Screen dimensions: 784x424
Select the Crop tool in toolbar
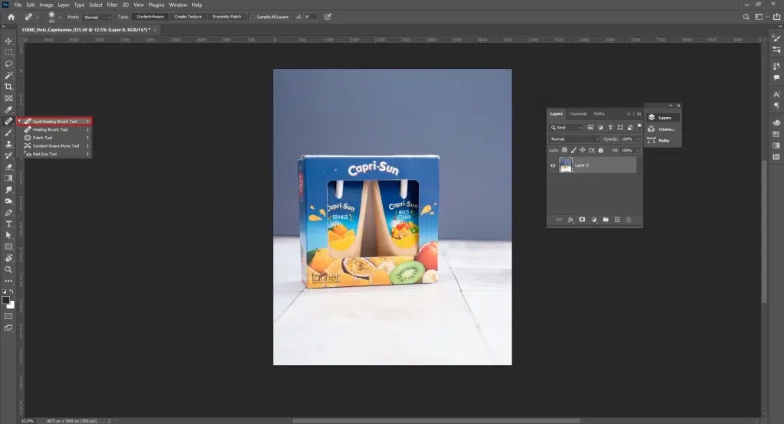pos(9,86)
